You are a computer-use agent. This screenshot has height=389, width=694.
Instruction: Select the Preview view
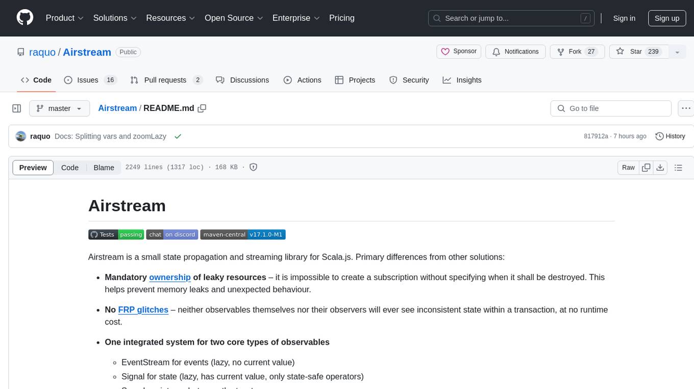[x=33, y=168]
